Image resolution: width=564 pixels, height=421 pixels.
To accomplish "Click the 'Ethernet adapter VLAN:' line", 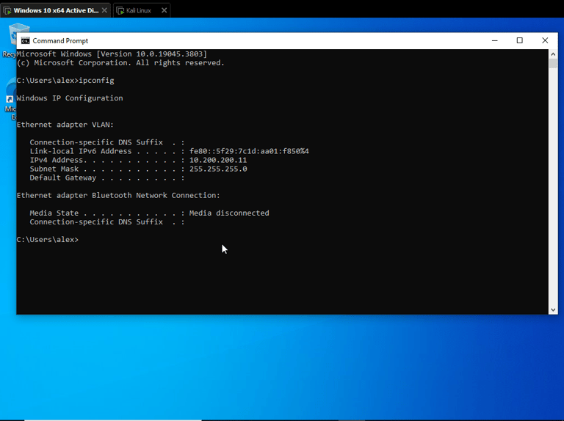I will coord(65,125).
